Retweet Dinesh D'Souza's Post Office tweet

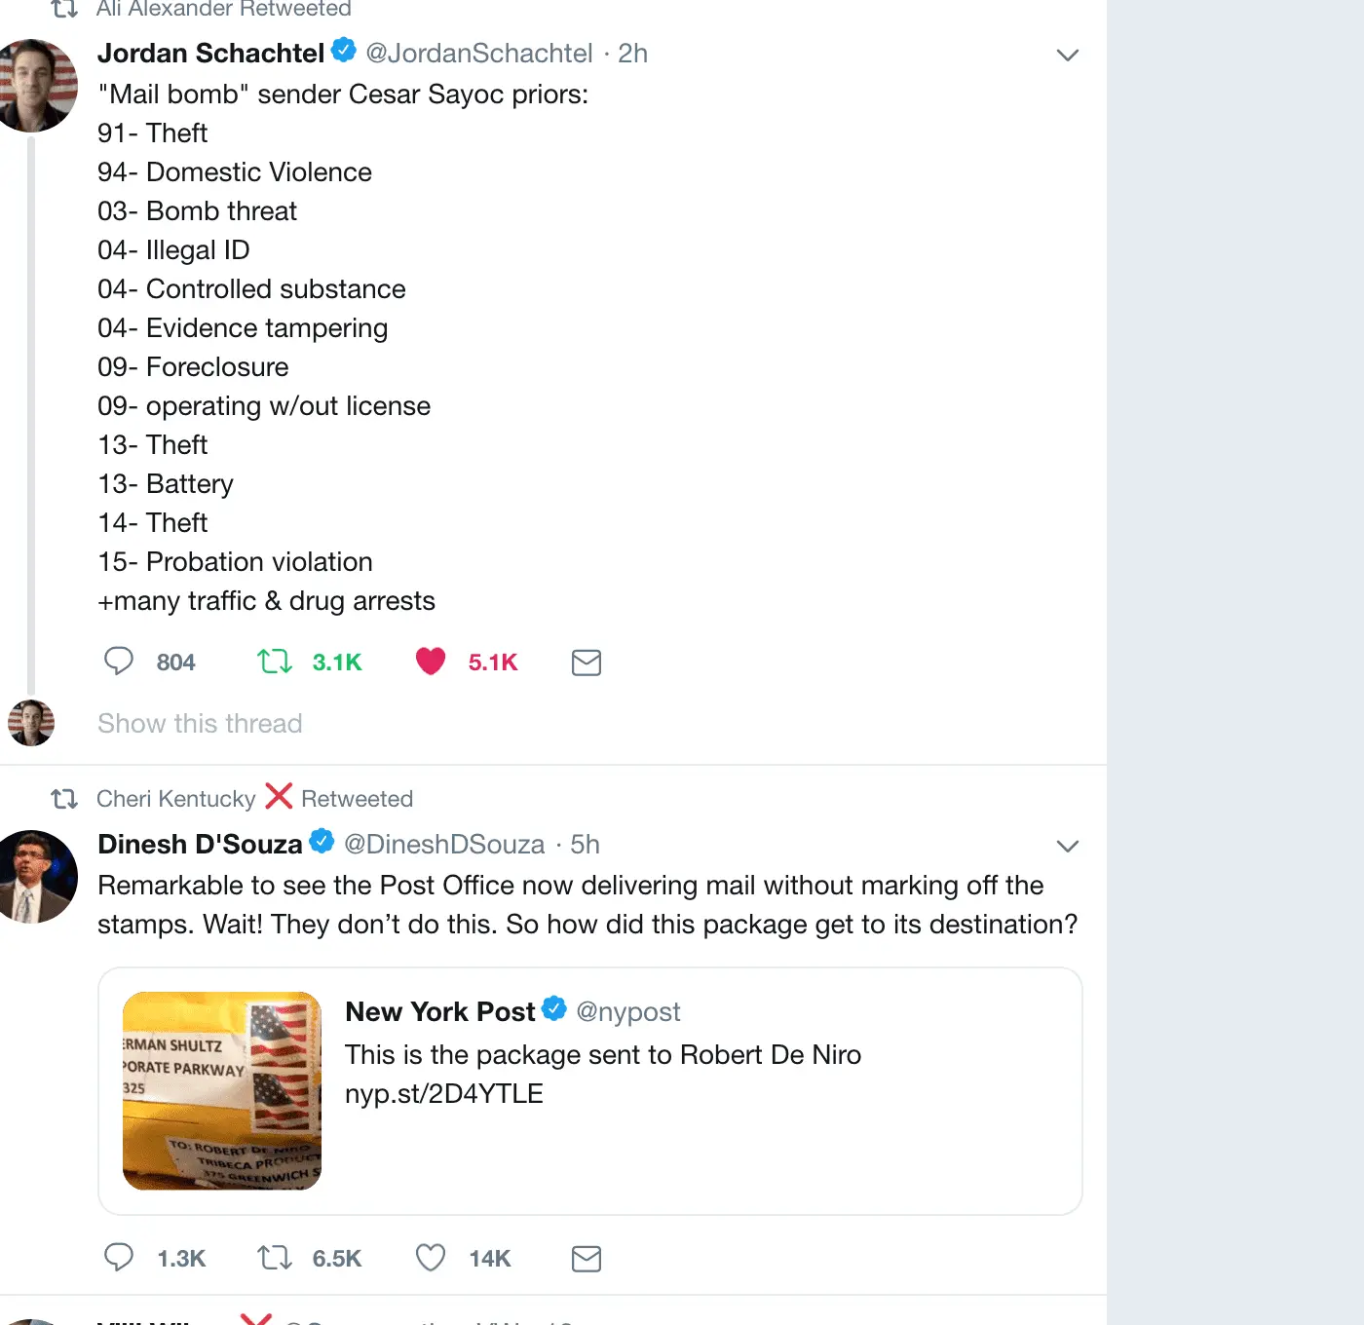point(275,1258)
